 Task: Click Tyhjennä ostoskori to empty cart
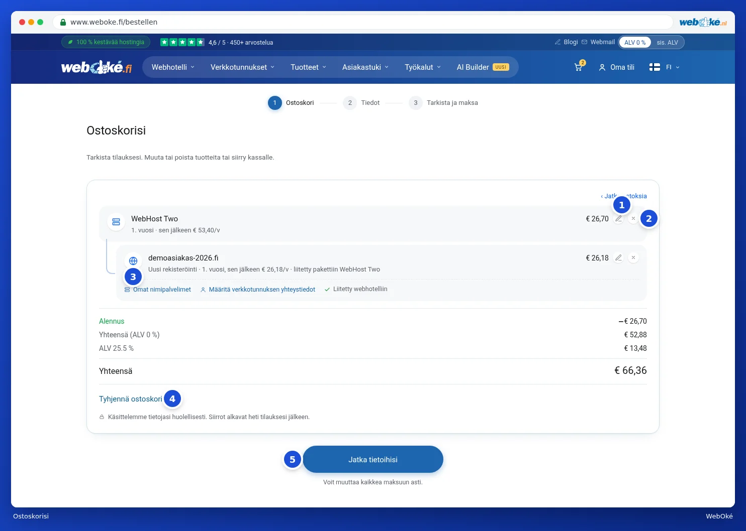click(x=131, y=399)
